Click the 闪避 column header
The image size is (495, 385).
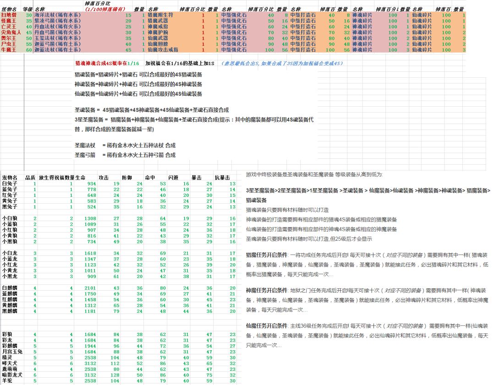tap(173, 178)
